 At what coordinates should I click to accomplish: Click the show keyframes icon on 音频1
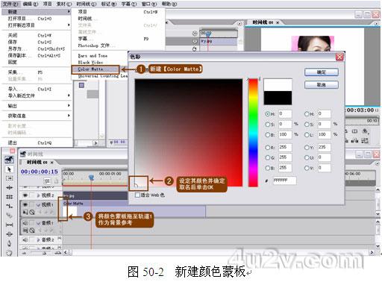(x=32, y=231)
